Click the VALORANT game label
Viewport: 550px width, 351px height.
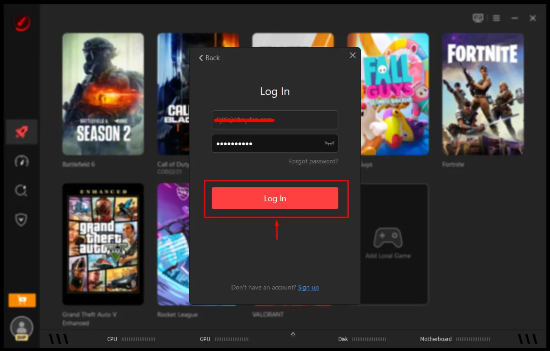point(268,314)
